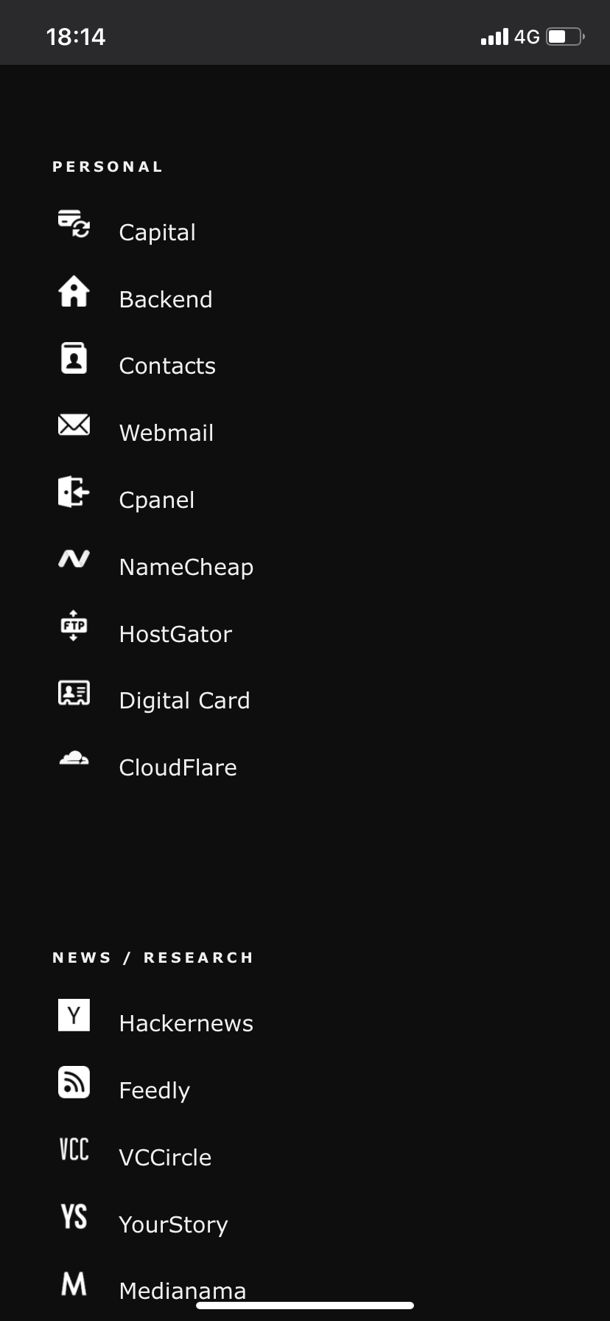Tap the Capital credit card icon
The height and width of the screenshot is (1321, 610).
(x=74, y=224)
